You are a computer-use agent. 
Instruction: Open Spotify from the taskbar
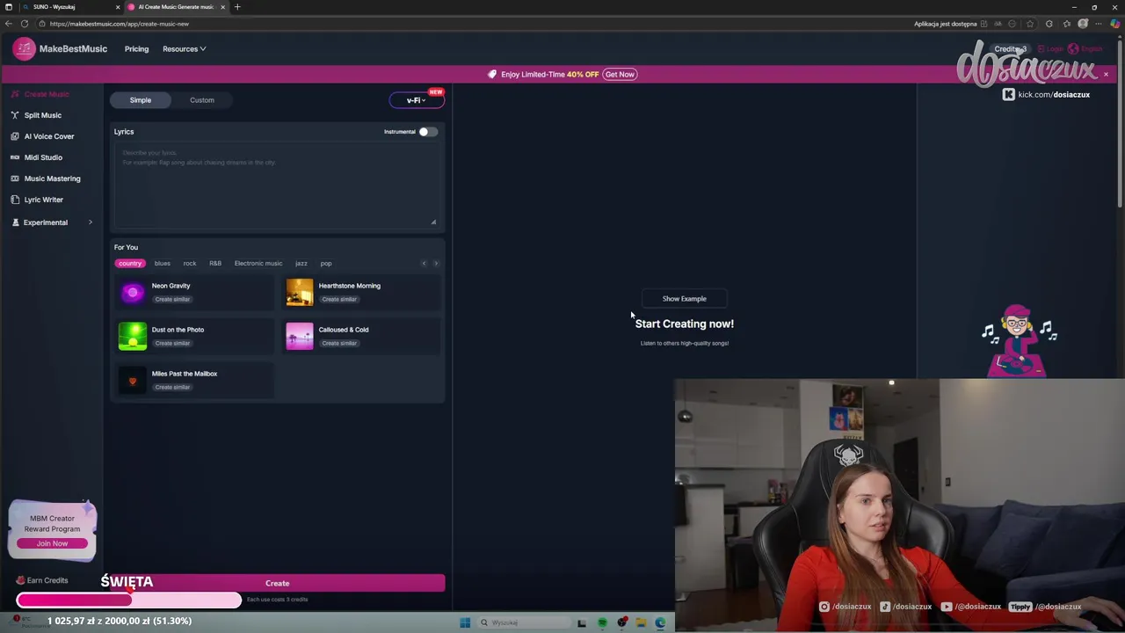click(602, 622)
